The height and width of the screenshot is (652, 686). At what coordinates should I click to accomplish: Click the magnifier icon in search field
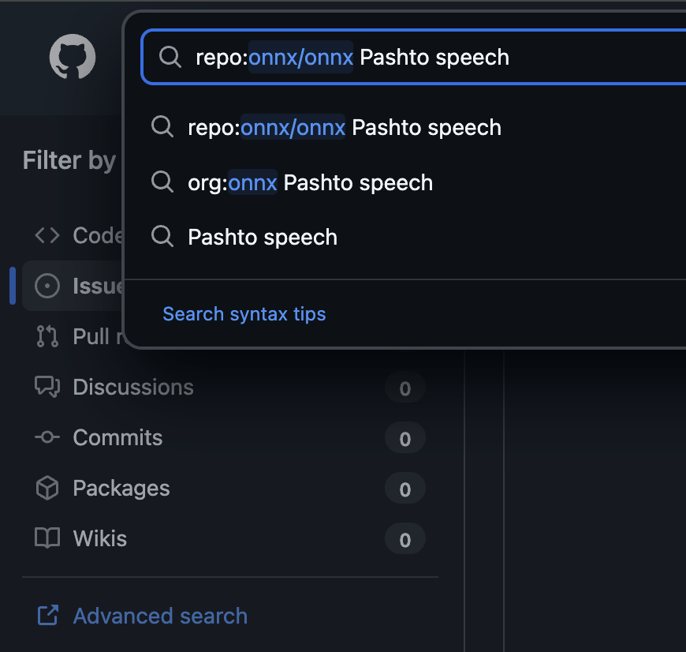(170, 57)
